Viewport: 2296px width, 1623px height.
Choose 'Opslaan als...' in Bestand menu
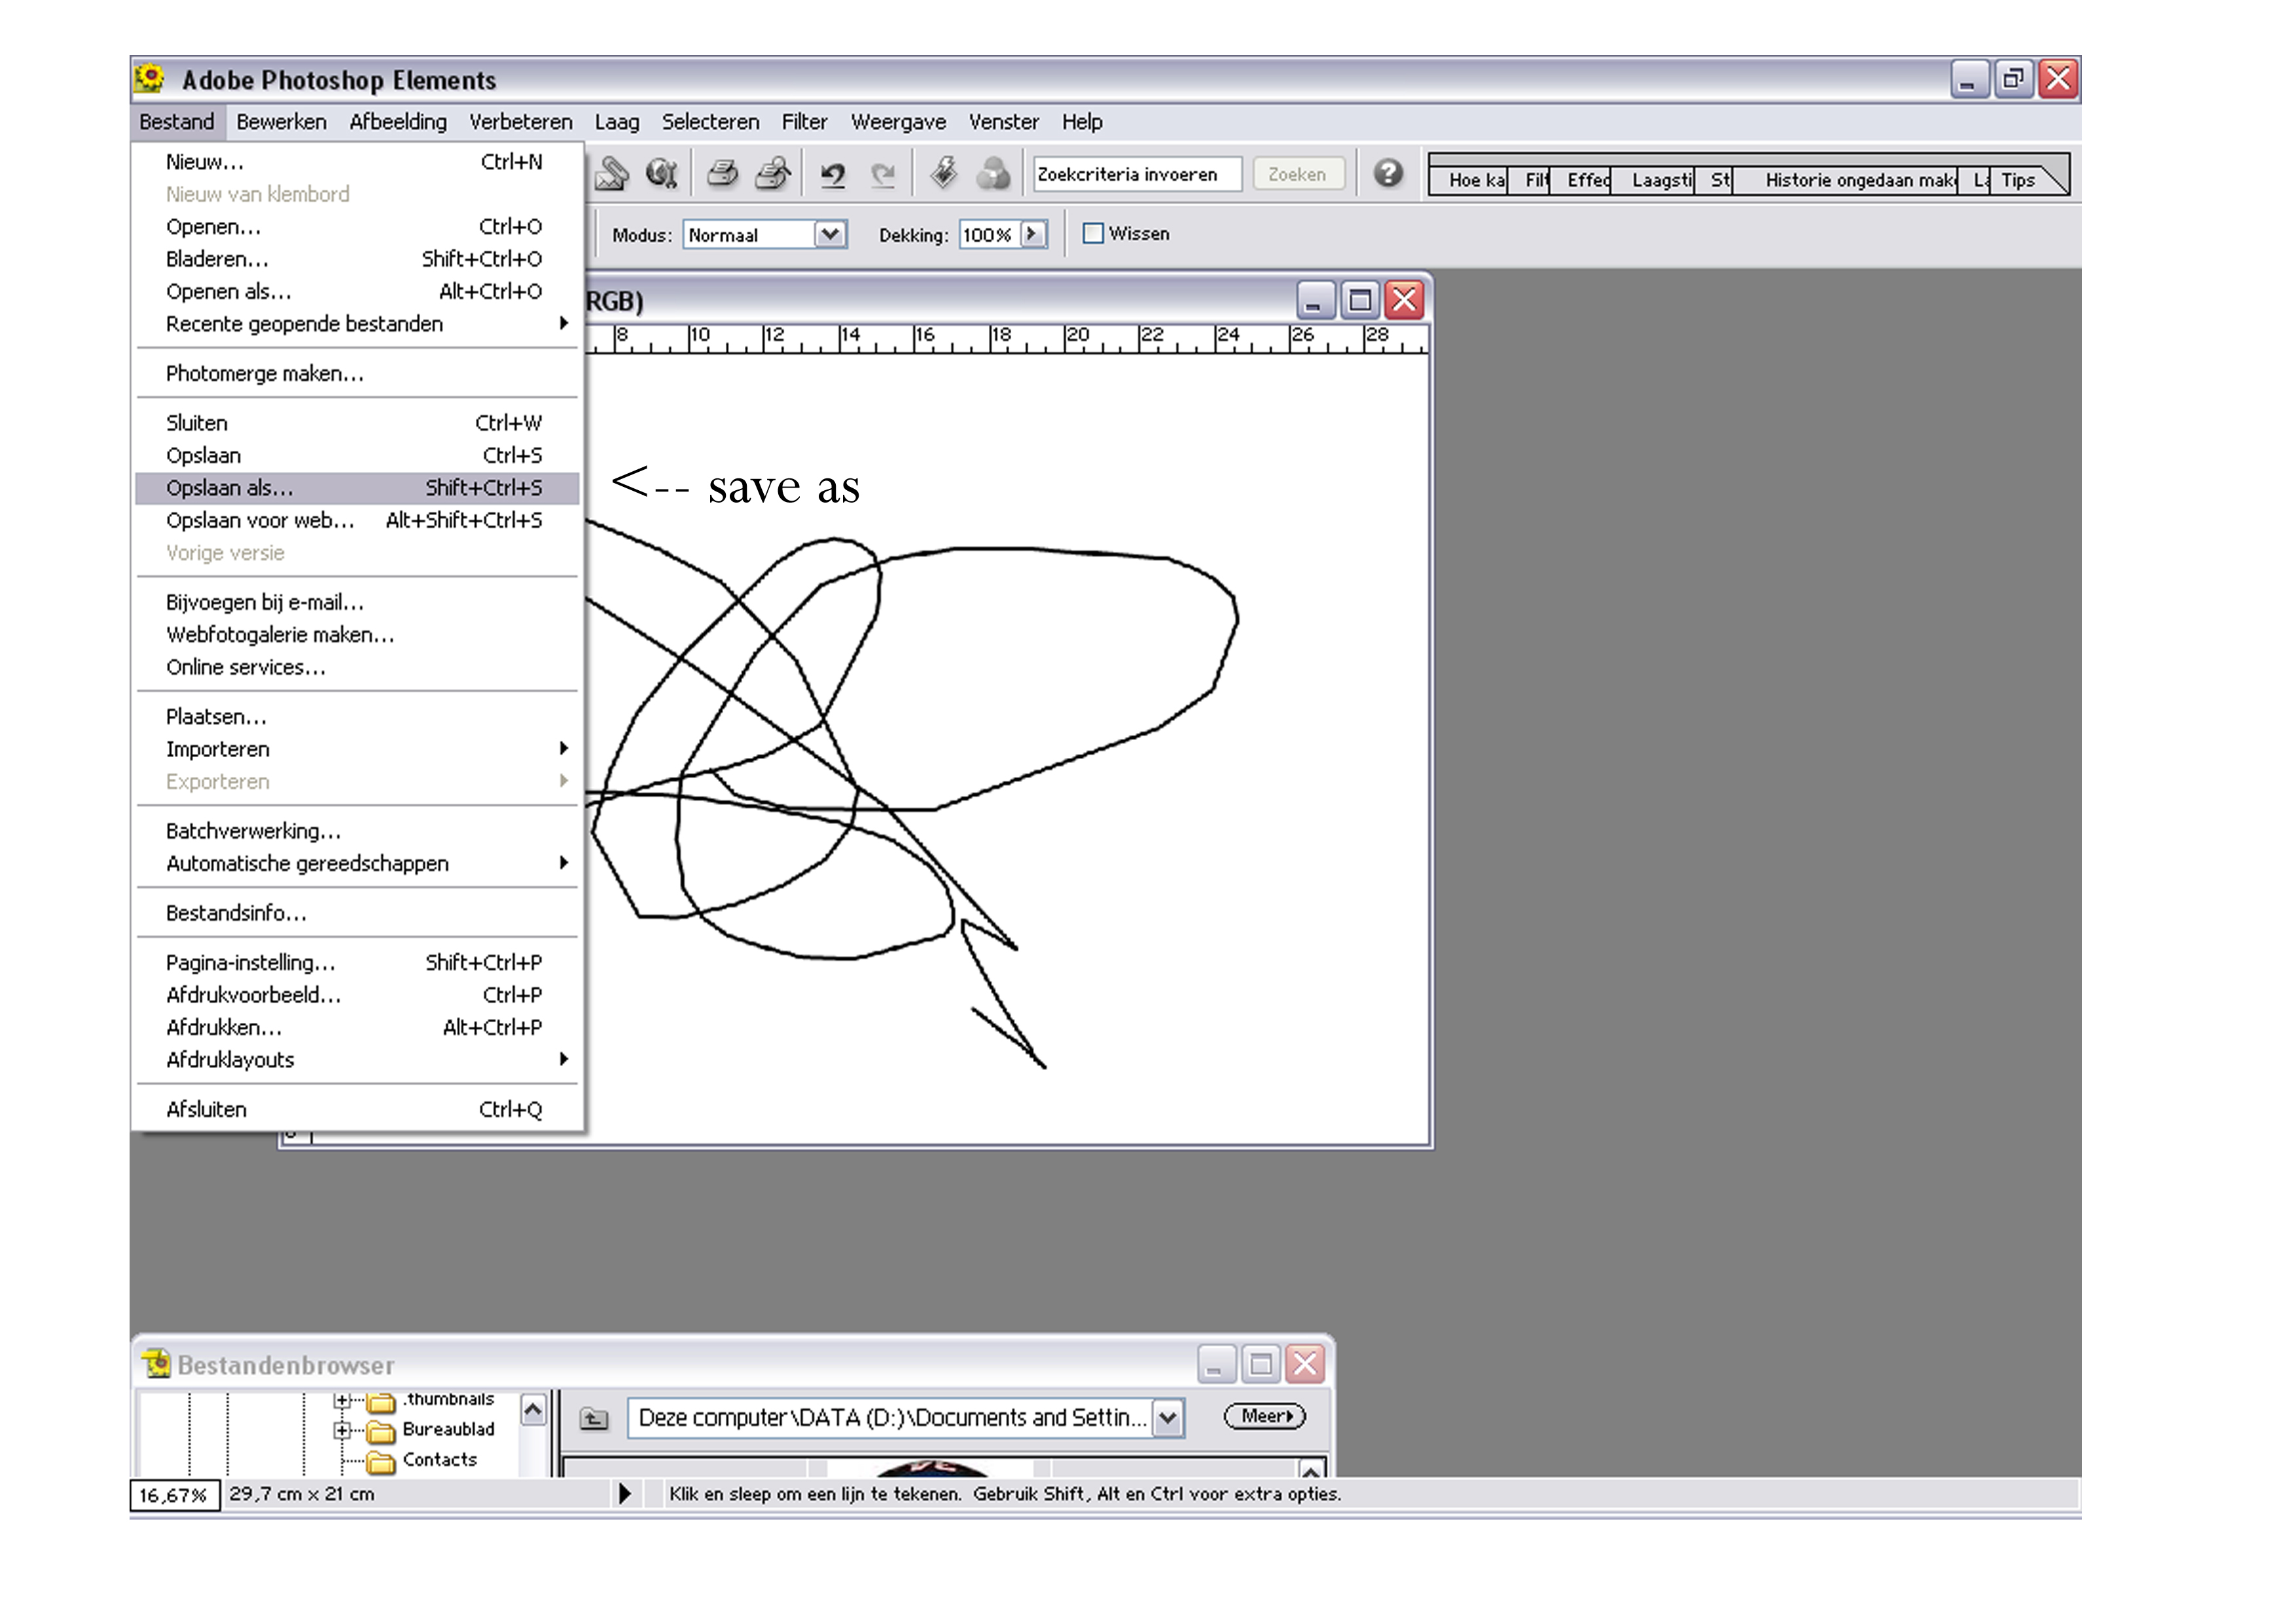click(230, 488)
